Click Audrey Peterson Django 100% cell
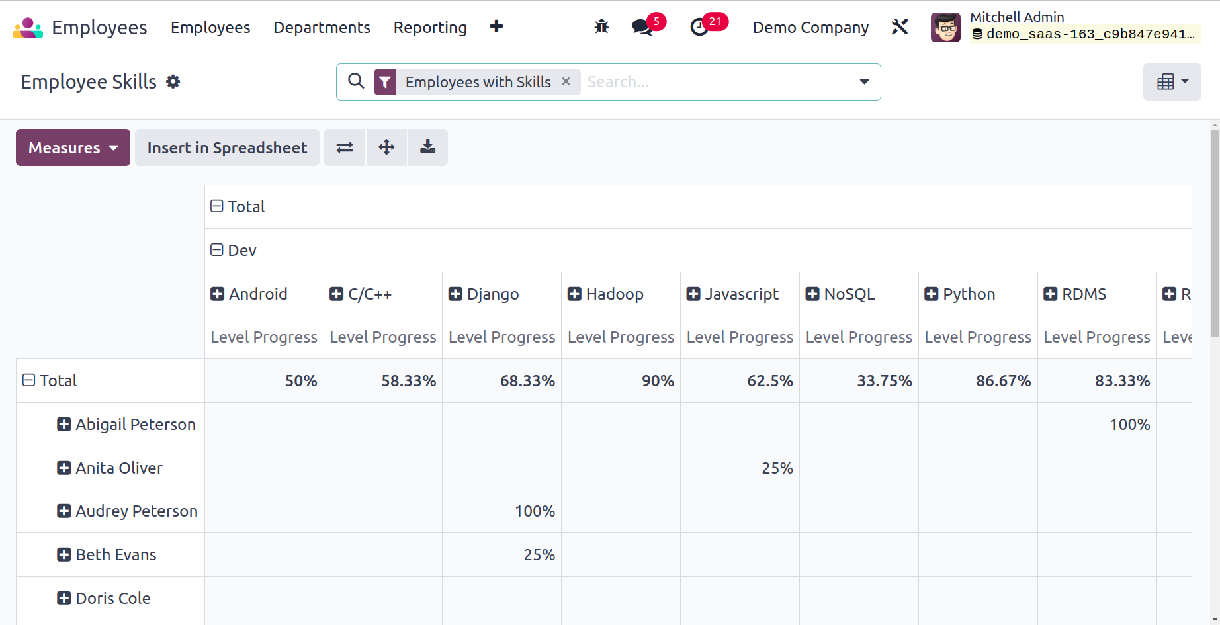The width and height of the screenshot is (1220, 625). coord(501,511)
